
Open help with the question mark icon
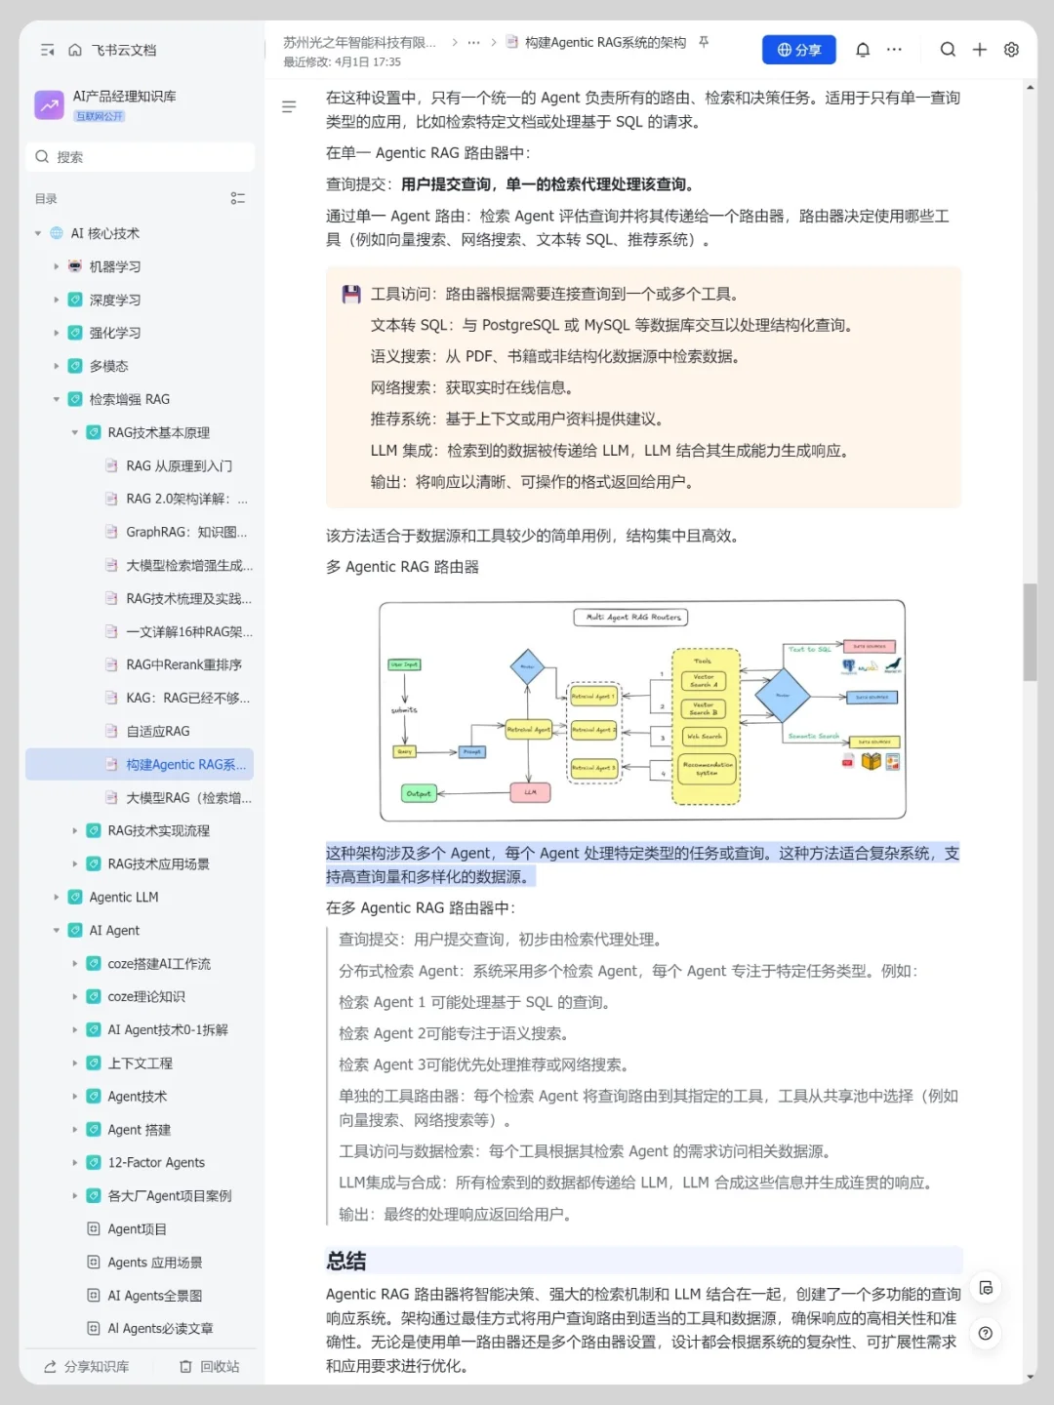pyautogui.click(x=986, y=1333)
